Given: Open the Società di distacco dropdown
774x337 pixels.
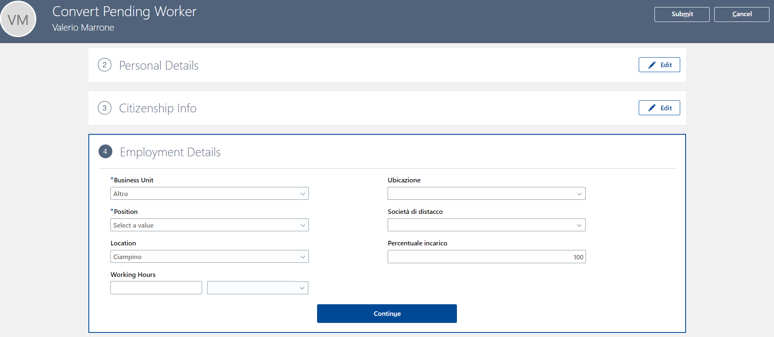Looking at the screenshot, I should (x=486, y=225).
